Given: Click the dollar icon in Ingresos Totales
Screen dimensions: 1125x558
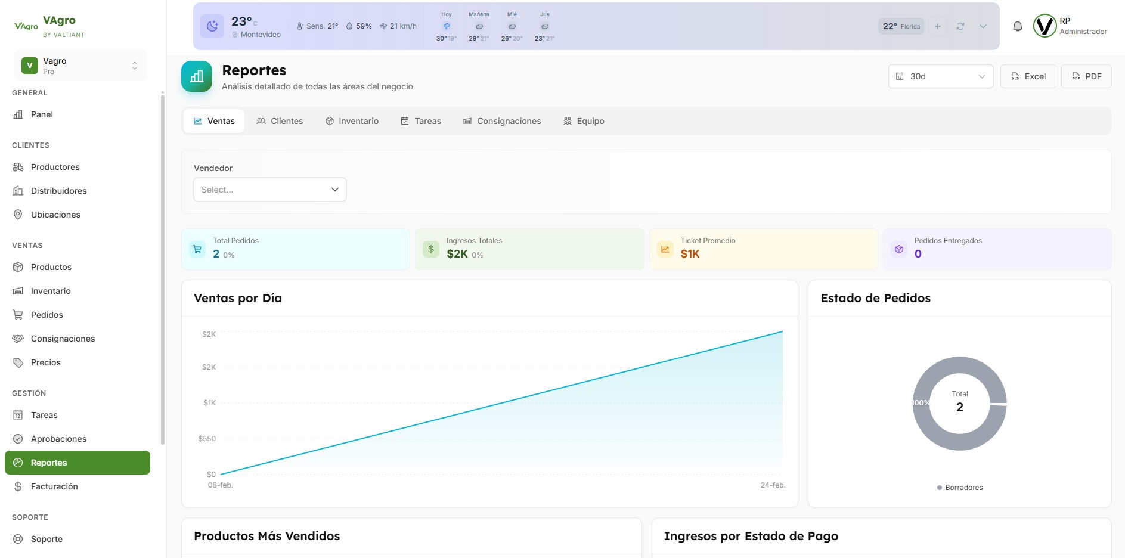Looking at the screenshot, I should [x=431, y=249].
